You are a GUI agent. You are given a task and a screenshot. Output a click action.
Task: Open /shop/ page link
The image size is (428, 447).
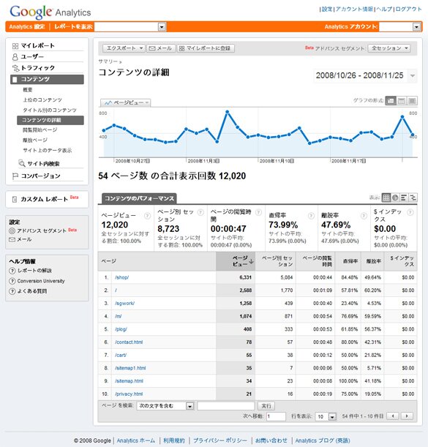tap(121, 277)
